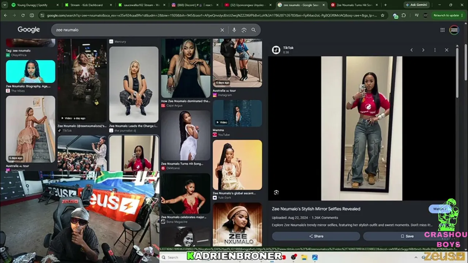Image resolution: width=468 pixels, height=263 pixels.
Task: Click the 'Uploaded: Aug 22, 2024' text
Action: click(289, 218)
